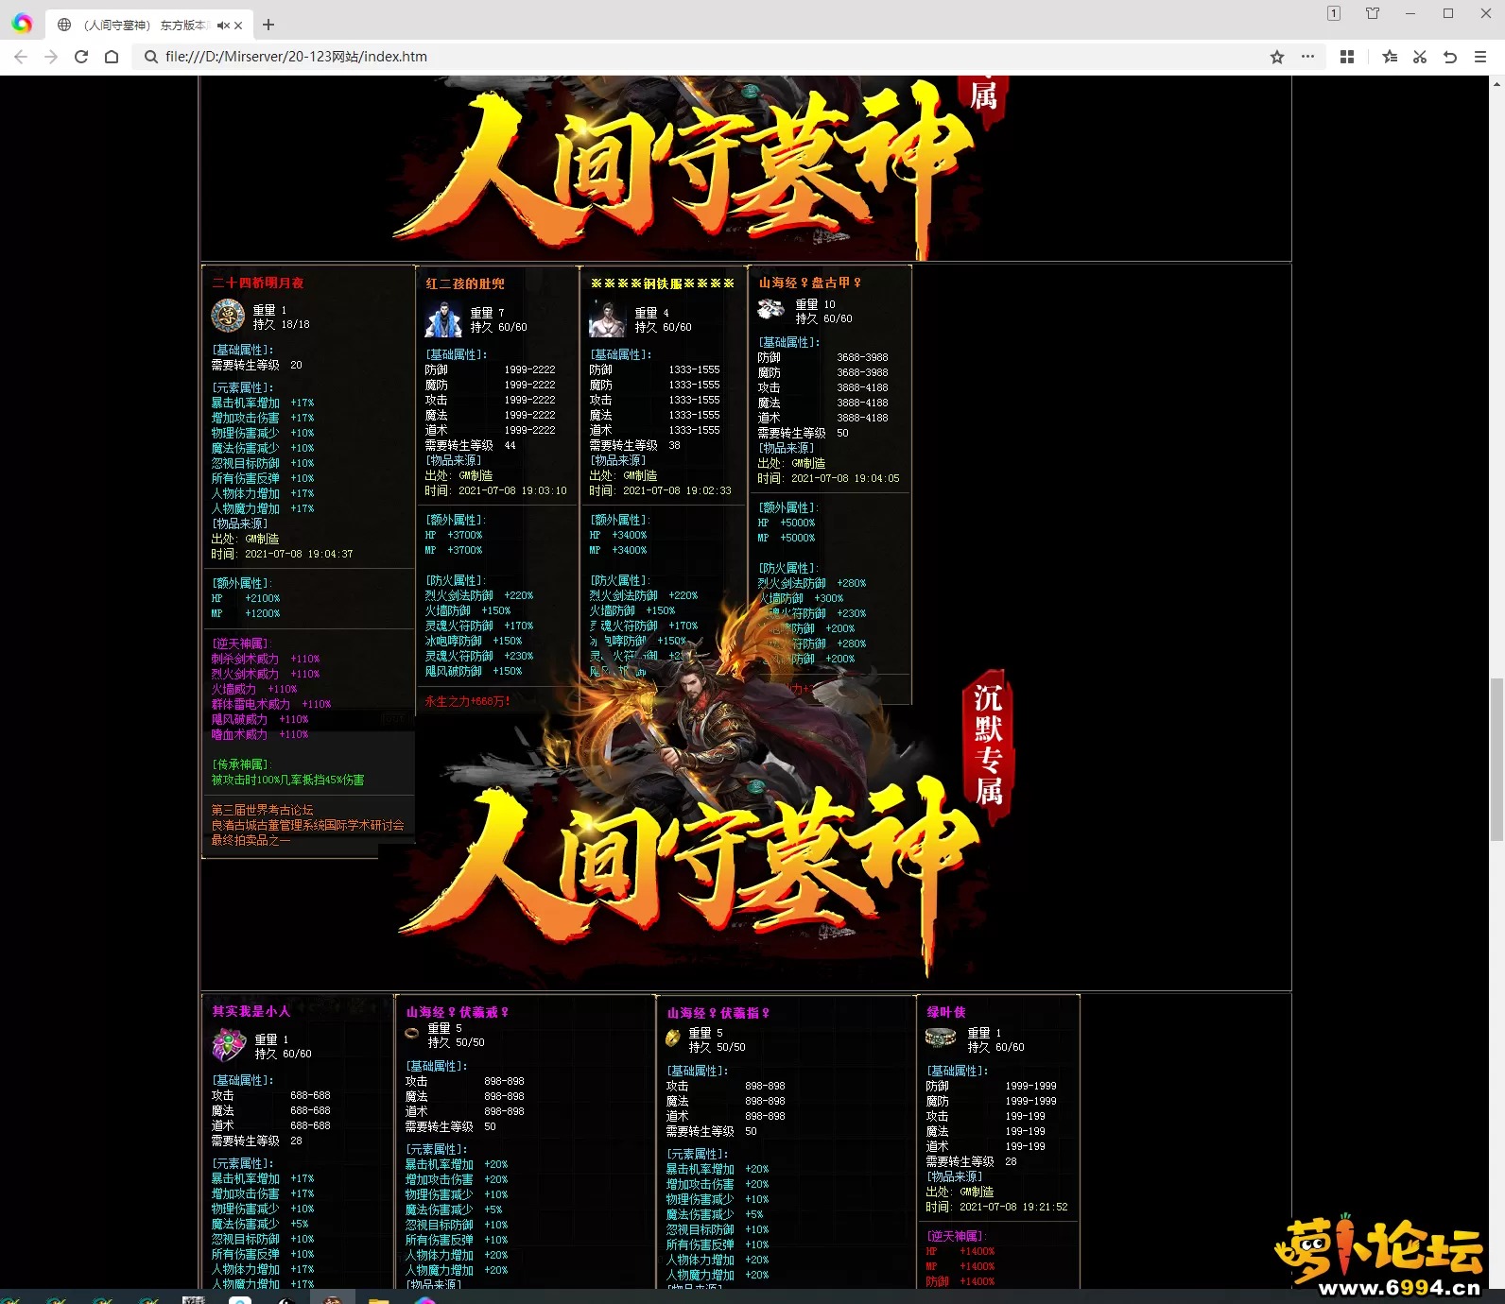
Task: Open the skin T-shirt icon
Action: click(1373, 13)
